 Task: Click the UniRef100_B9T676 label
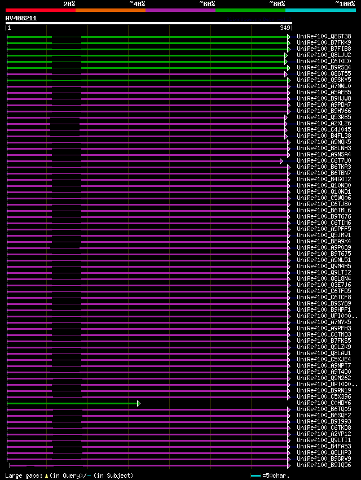324,216
